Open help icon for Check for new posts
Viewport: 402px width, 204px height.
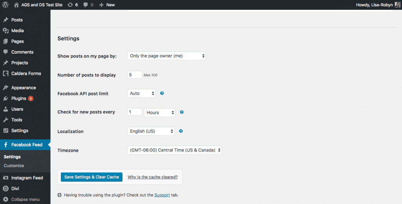pyautogui.click(x=181, y=112)
